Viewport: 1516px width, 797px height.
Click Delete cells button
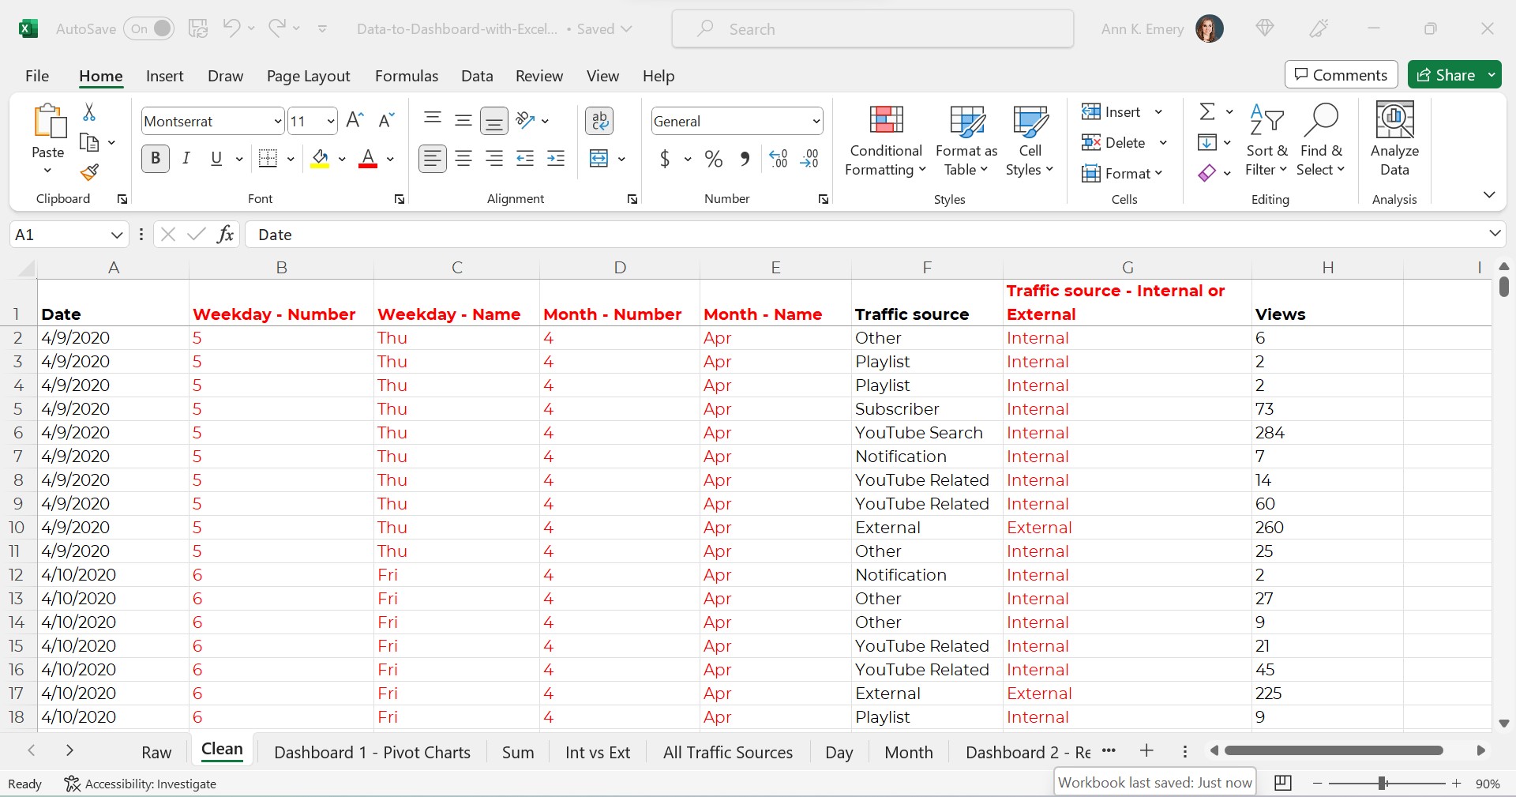coord(1114,142)
